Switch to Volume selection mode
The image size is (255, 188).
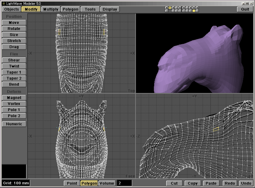(x=107, y=183)
